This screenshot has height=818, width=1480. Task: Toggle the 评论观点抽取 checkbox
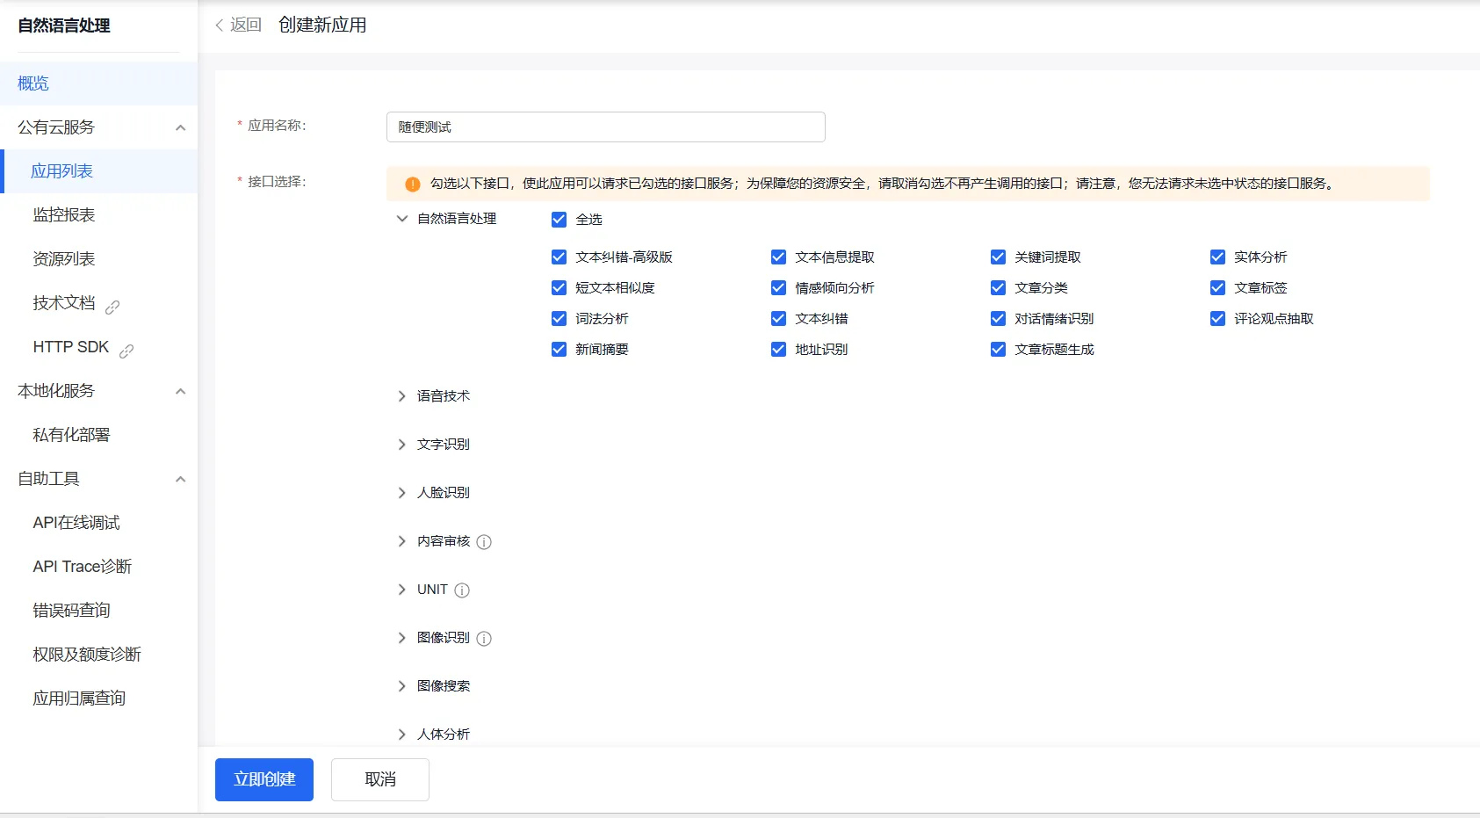click(1217, 319)
